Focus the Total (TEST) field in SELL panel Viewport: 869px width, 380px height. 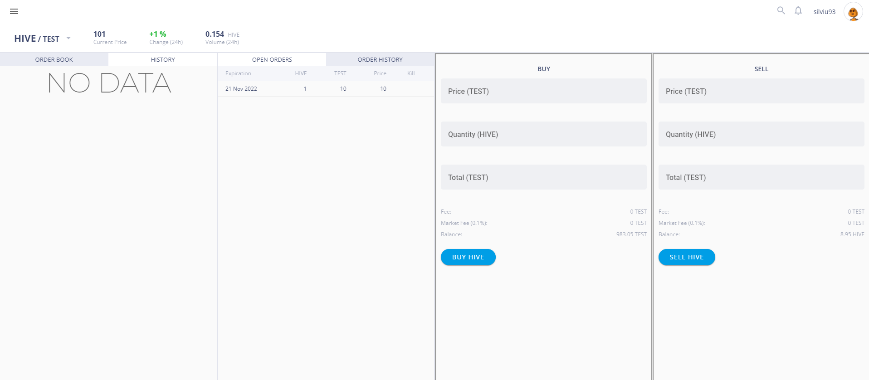point(762,177)
